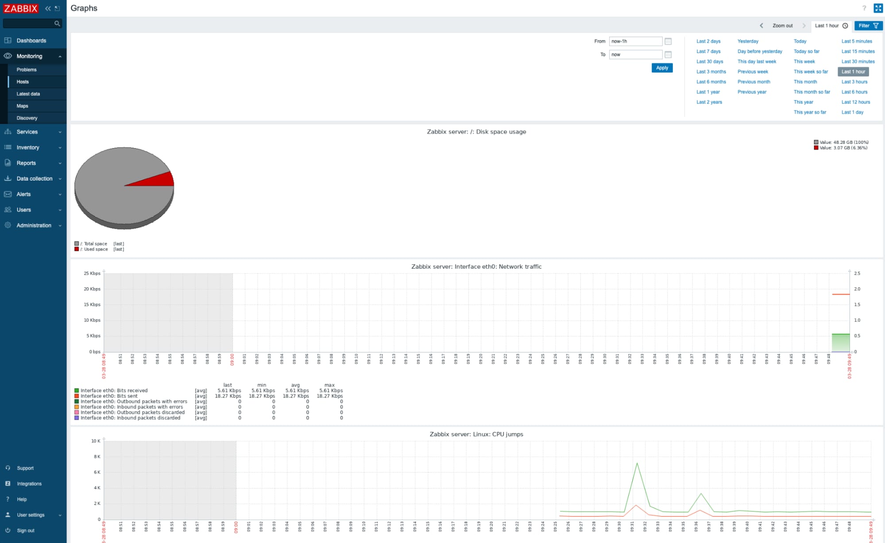This screenshot has height=543, width=885.
Task: Collapse the sidebar with the double-chevron toggle
Action: pos(47,8)
